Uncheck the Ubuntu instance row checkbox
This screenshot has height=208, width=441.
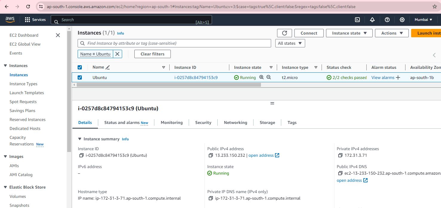coord(80,77)
